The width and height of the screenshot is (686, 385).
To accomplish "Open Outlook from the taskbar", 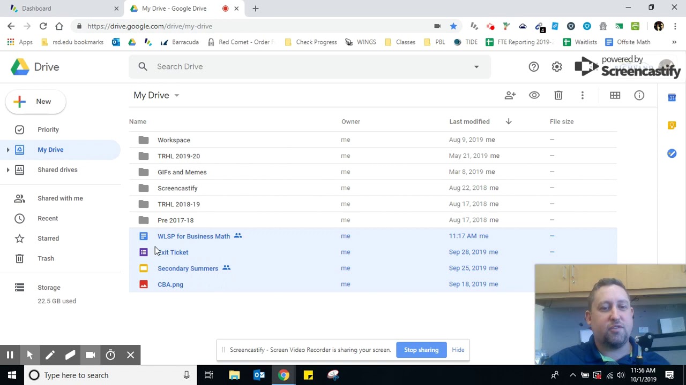I will click(x=259, y=375).
